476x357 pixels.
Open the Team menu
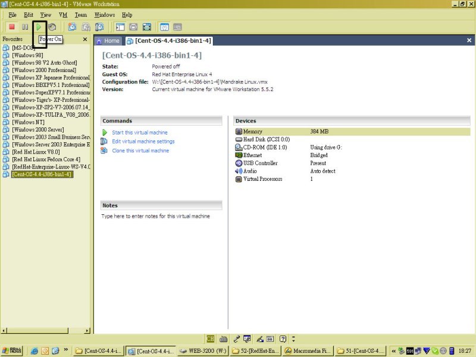(x=81, y=15)
